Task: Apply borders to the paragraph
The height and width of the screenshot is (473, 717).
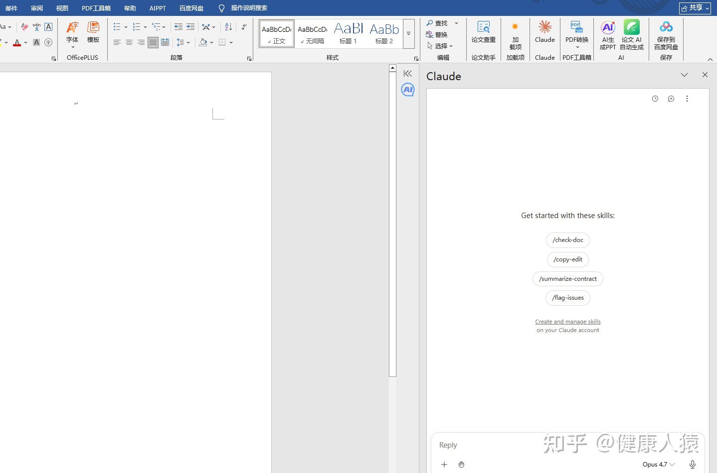Action: pyautogui.click(x=222, y=42)
